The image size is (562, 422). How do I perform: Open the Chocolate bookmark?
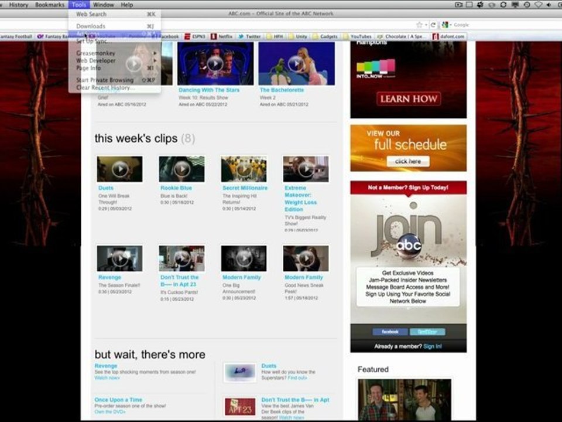[x=402, y=36]
